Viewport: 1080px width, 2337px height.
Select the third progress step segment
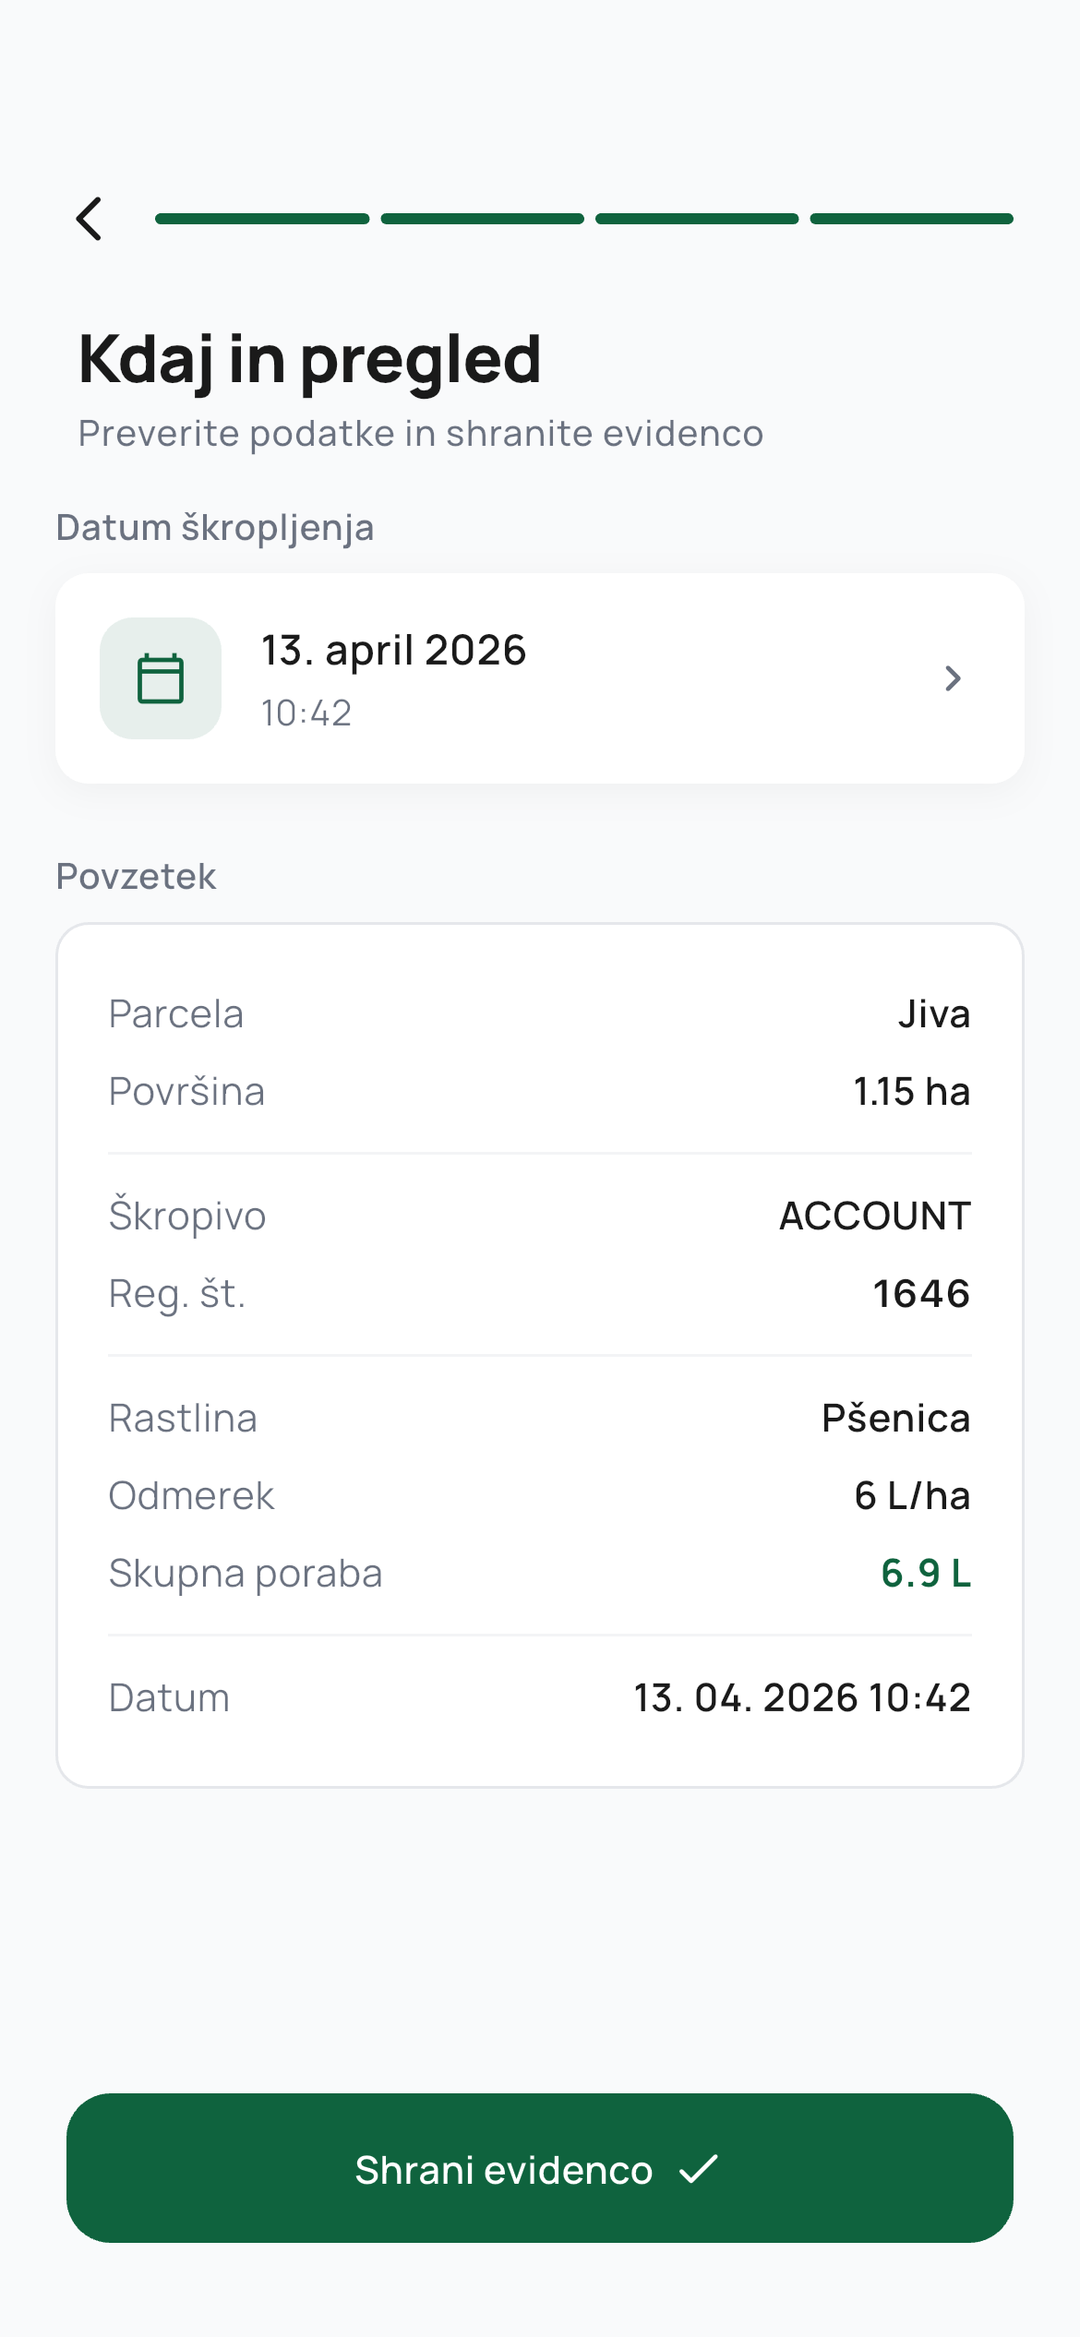point(697,219)
